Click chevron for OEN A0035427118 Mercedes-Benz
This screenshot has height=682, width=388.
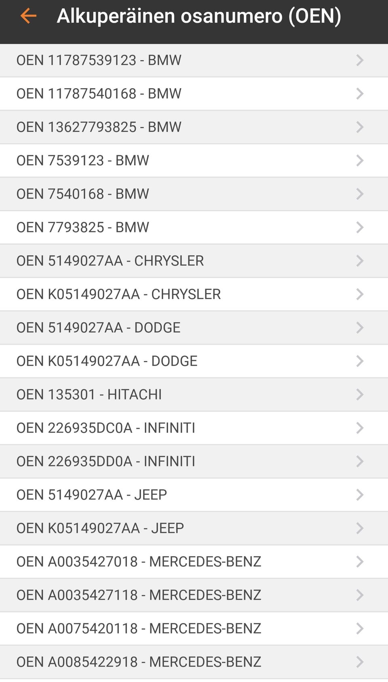[x=359, y=595]
